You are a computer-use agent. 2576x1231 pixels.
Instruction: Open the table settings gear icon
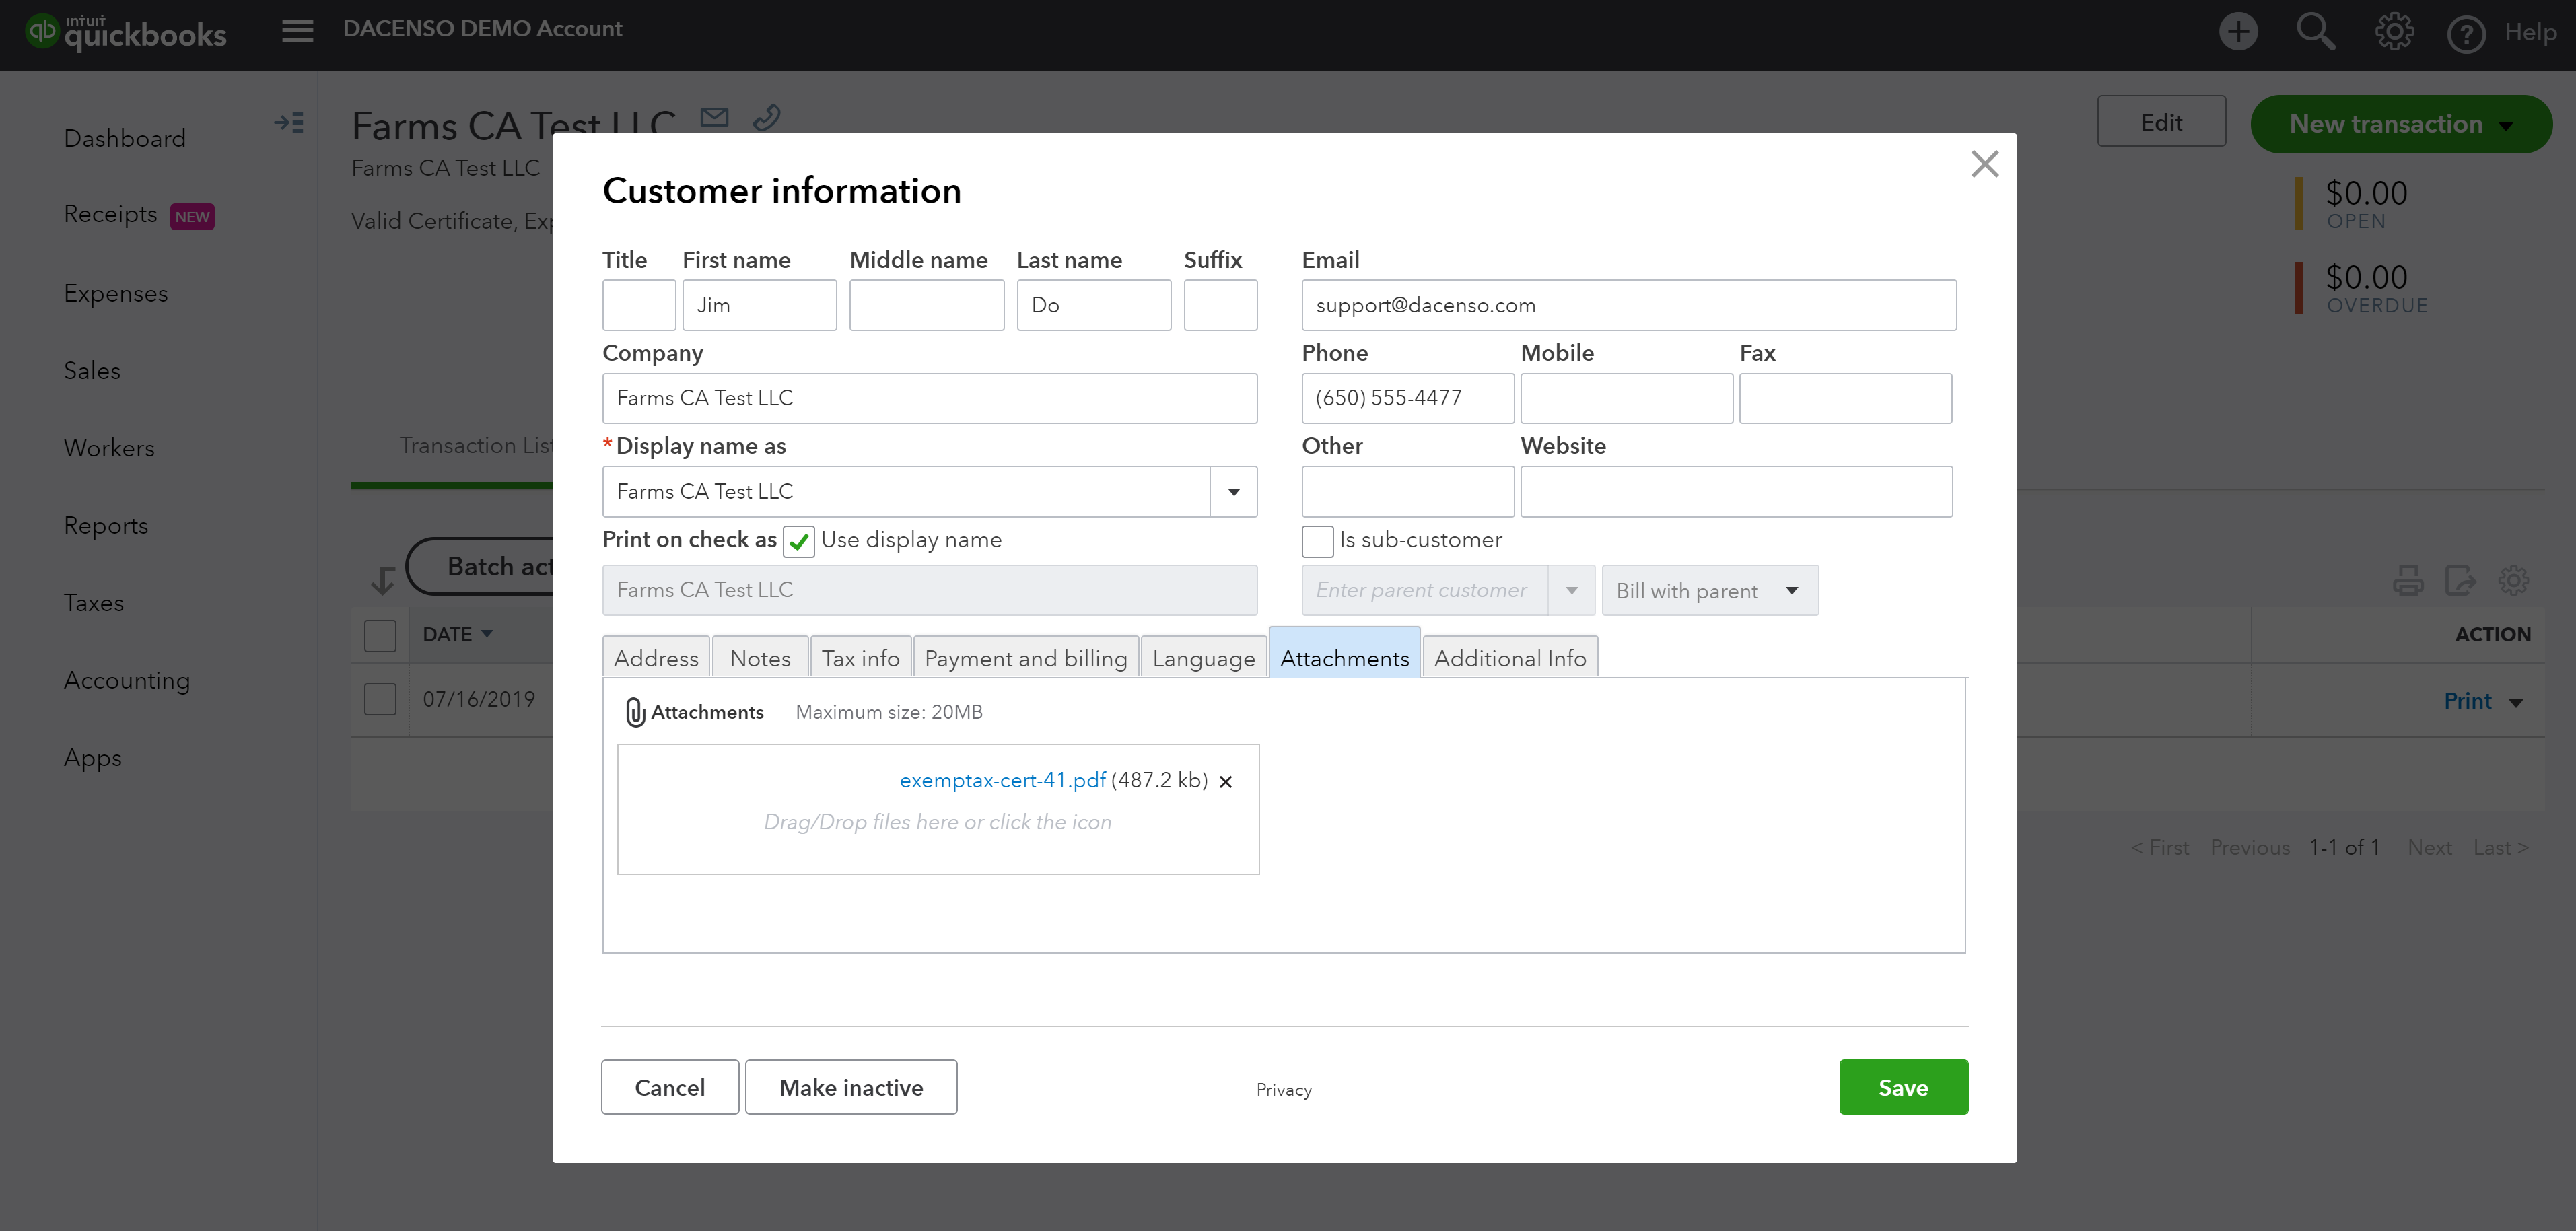click(2513, 580)
